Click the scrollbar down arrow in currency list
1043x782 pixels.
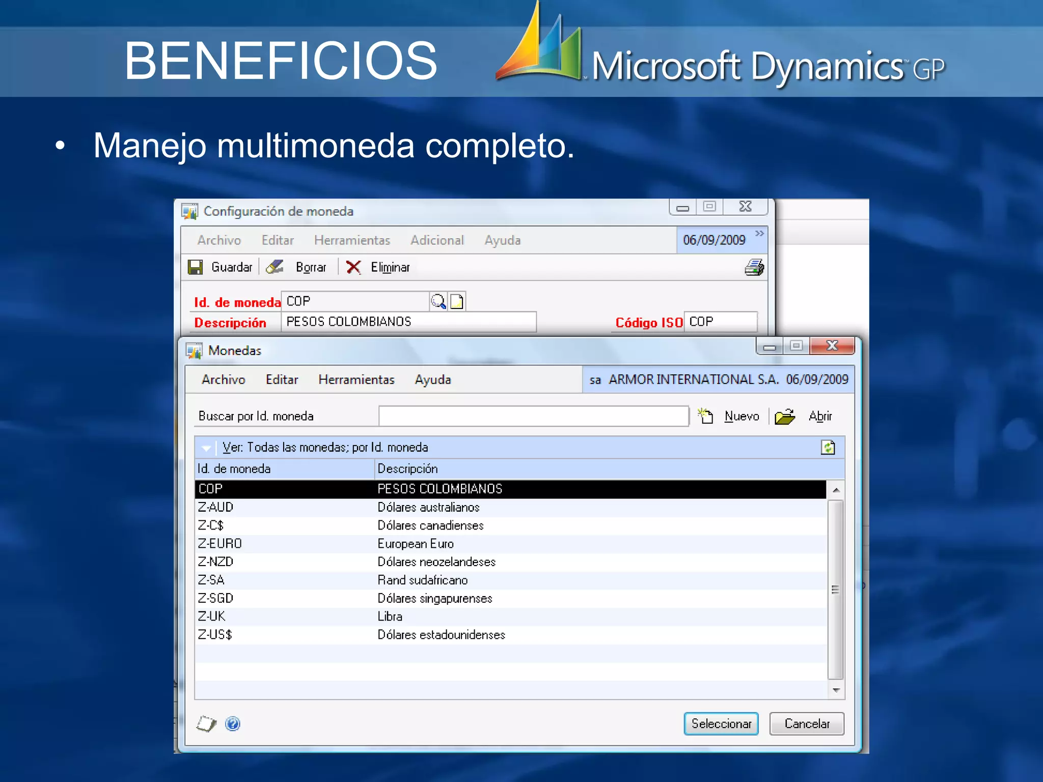pos(836,690)
